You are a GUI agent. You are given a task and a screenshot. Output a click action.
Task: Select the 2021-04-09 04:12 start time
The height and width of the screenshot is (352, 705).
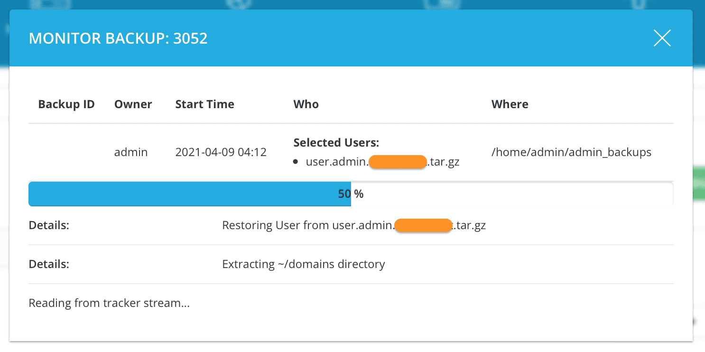tap(221, 152)
